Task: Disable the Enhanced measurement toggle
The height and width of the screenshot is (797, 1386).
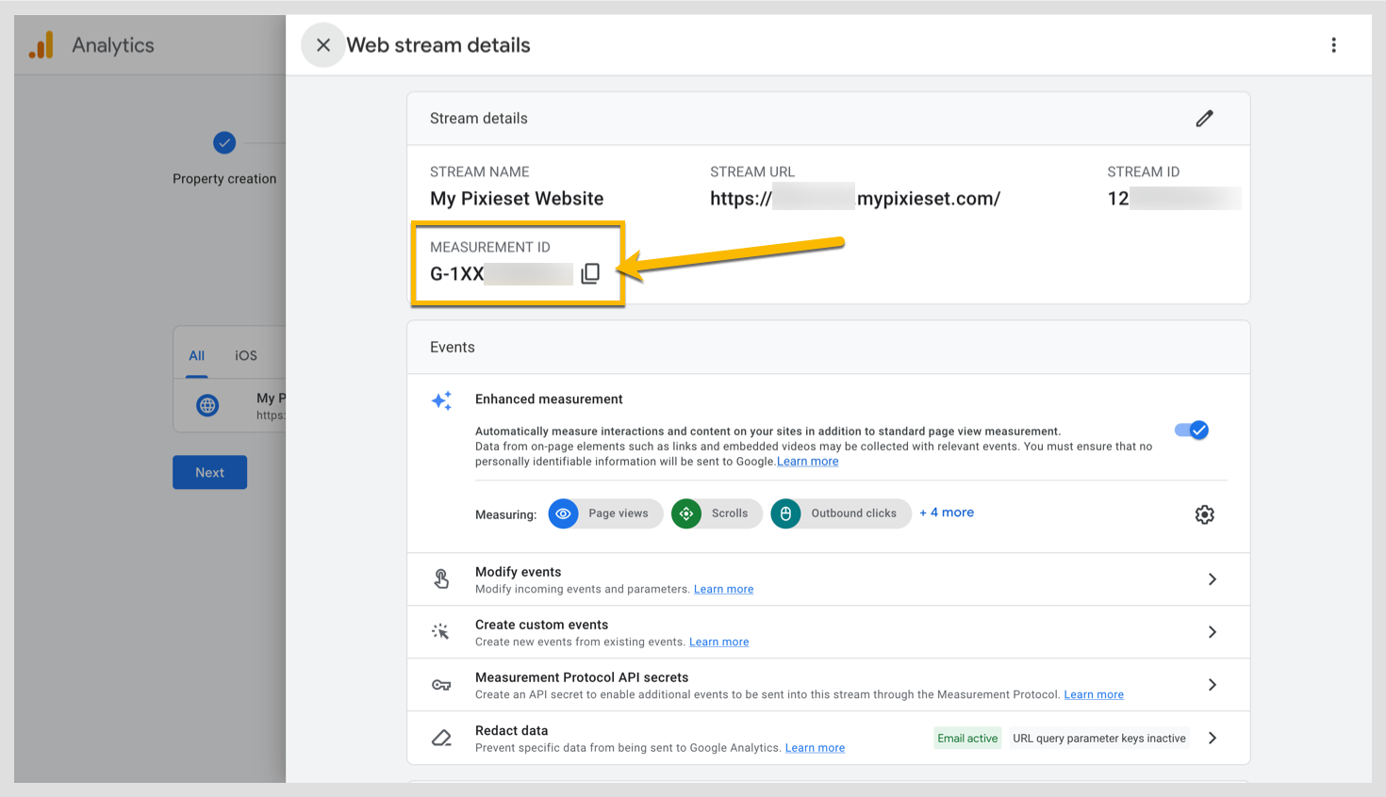Action: [1191, 430]
